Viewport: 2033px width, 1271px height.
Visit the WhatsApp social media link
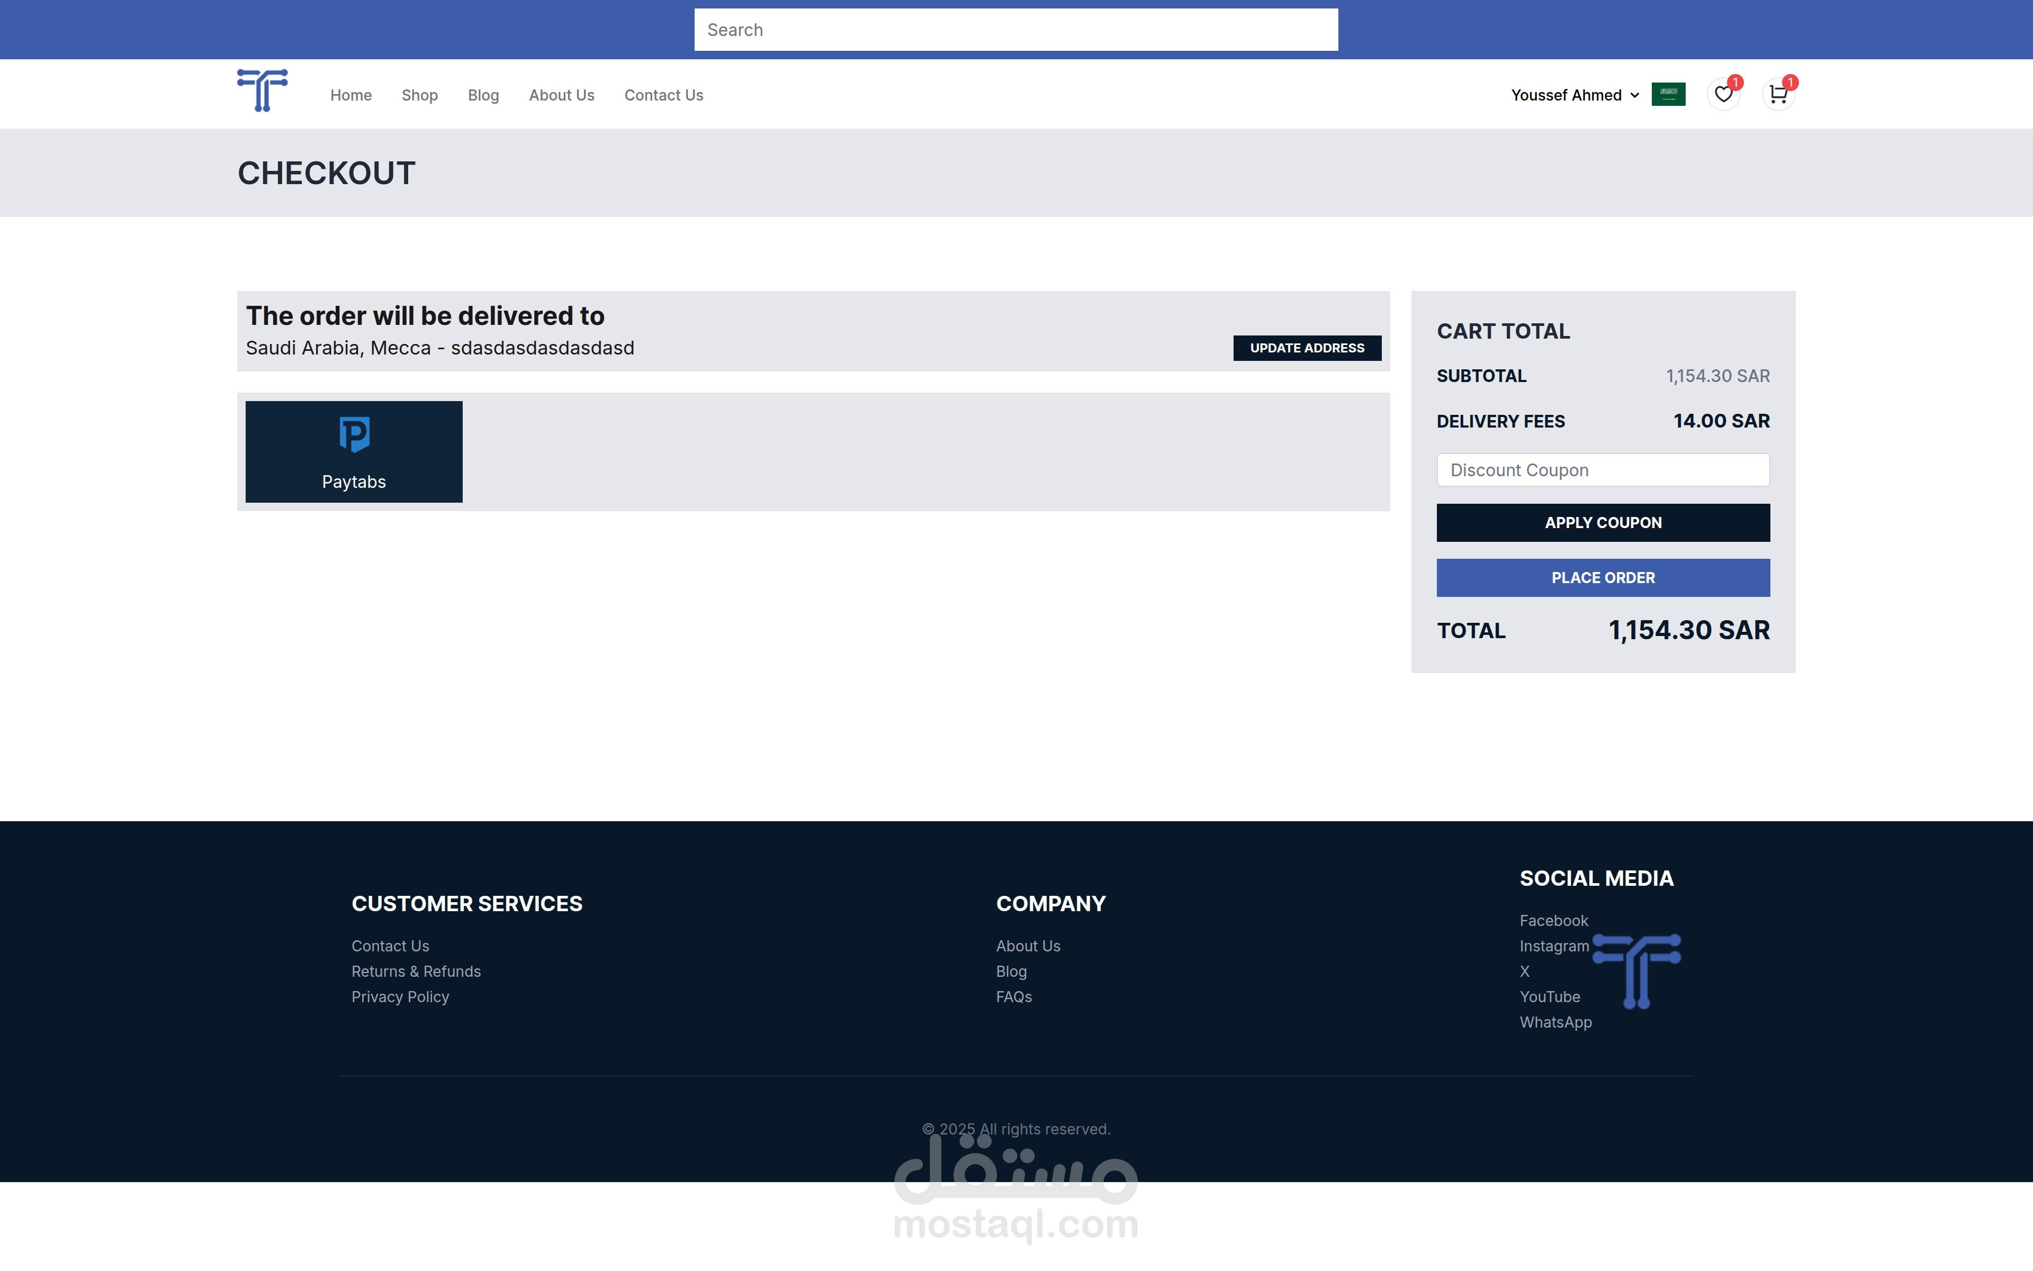point(1554,1022)
